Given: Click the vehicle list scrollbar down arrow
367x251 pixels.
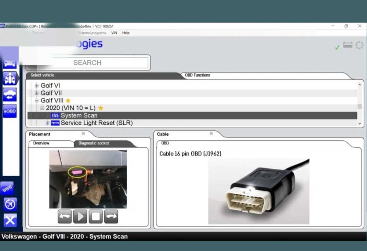Looking at the screenshot, I should (x=360, y=123).
